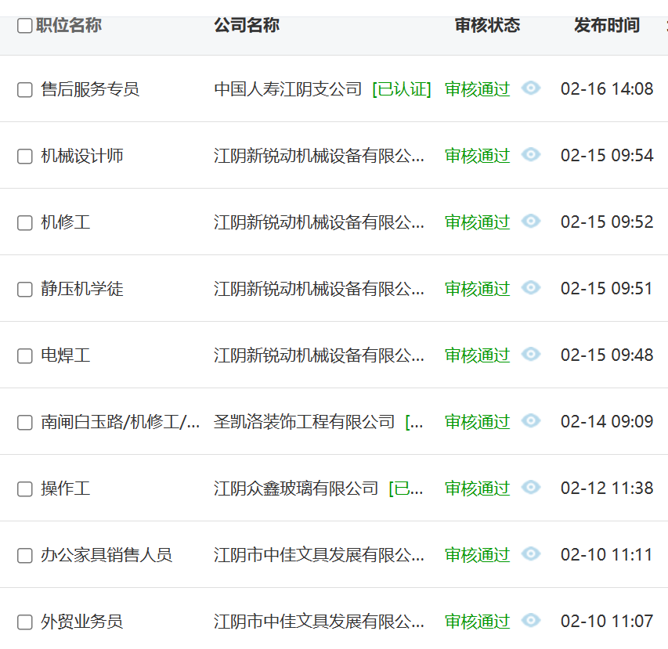
Task: Tick the 操作工 row checkbox
Action: pyautogui.click(x=25, y=489)
